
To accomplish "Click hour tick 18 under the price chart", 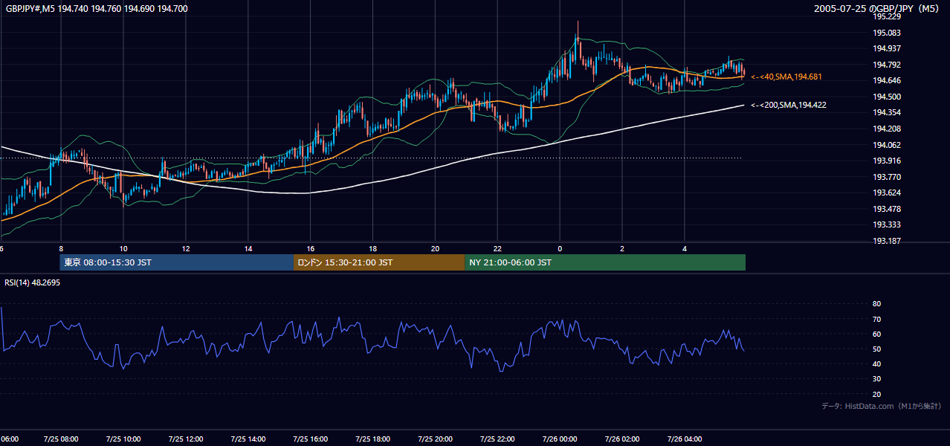I will point(373,249).
